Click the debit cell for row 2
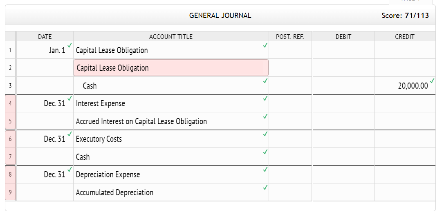This screenshot has height=219, width=444. click(x=343, y=68)
